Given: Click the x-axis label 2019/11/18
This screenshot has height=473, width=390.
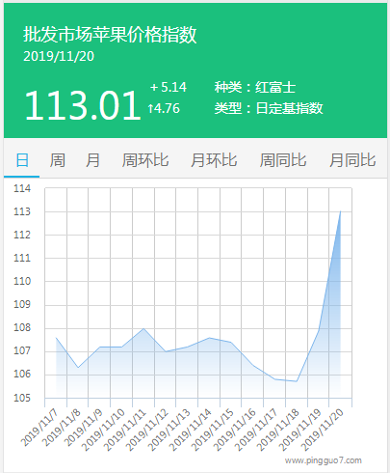Looking at the screenshot, I should pyautogui.click(x=278, y=430).
